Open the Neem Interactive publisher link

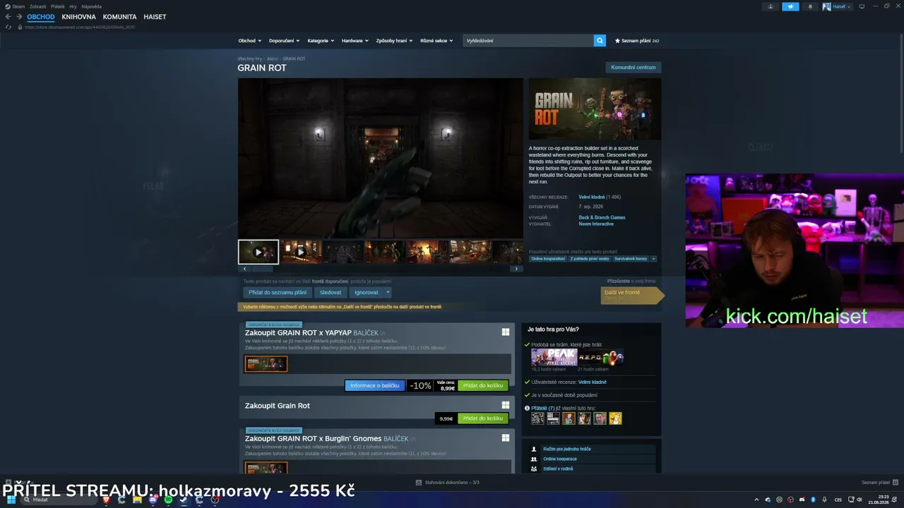click(x=596, y=224)
